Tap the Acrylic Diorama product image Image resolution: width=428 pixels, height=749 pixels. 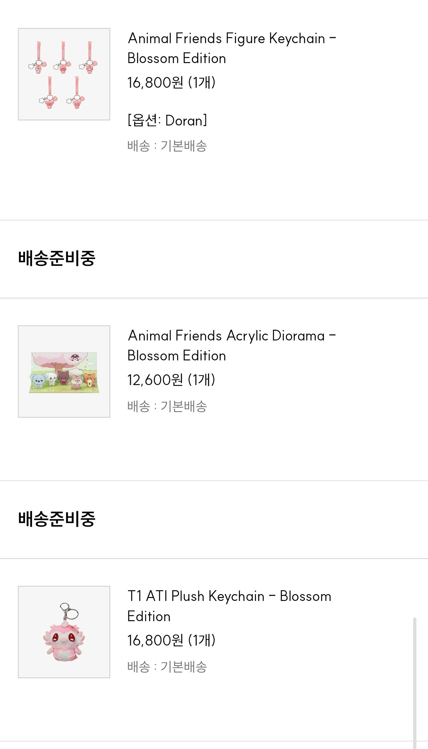point(64,371)
